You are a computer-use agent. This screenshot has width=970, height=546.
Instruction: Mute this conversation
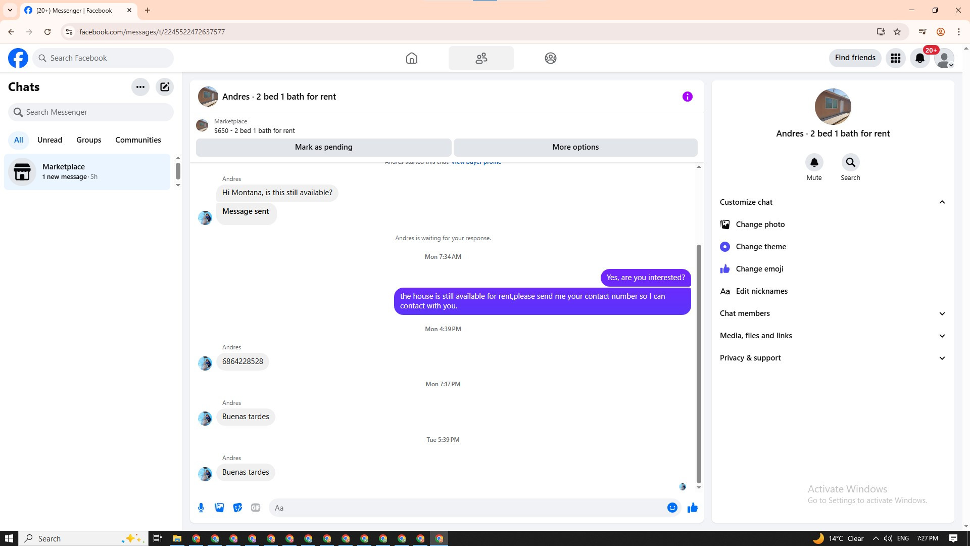(x=814, y=163)
